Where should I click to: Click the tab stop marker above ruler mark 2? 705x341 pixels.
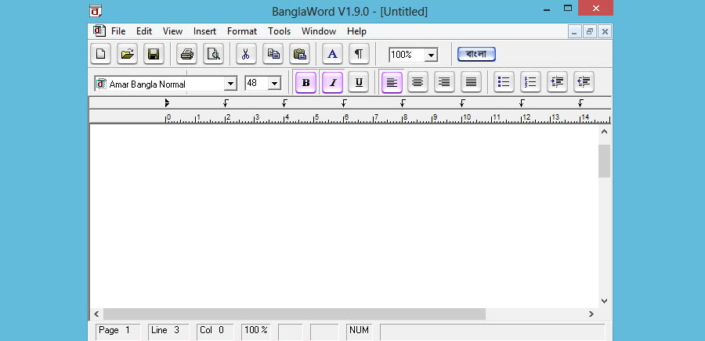[226, 103]
